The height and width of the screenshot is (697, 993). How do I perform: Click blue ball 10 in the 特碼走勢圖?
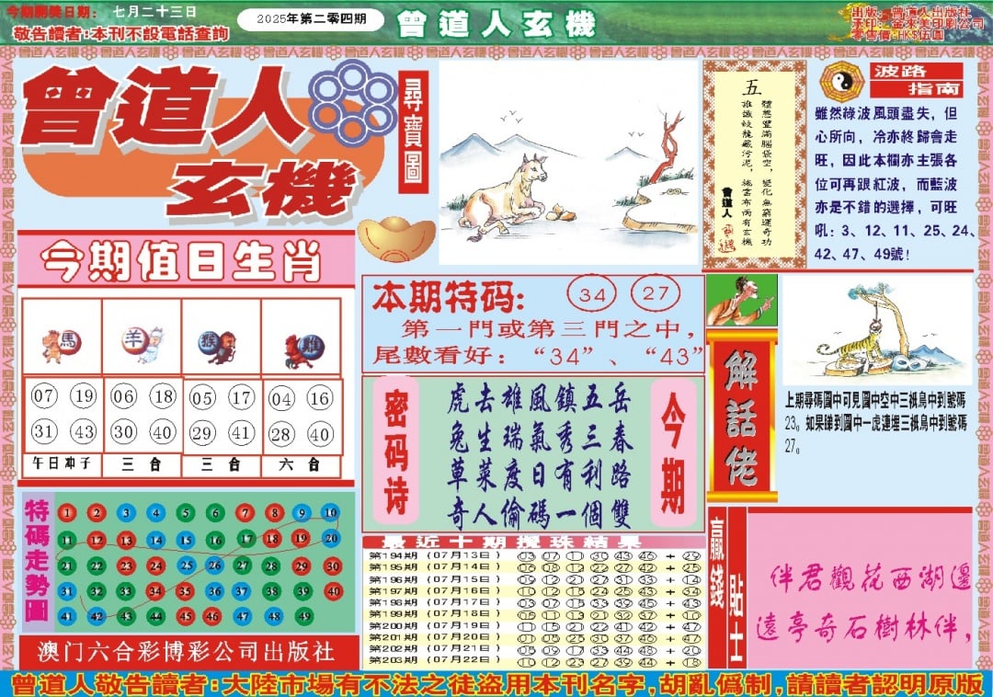pyautogui.click(x=330, y=513)
